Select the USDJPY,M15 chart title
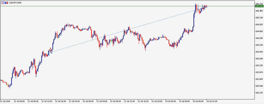The height and width of the screenshot is (104, 264). [15, 3]
